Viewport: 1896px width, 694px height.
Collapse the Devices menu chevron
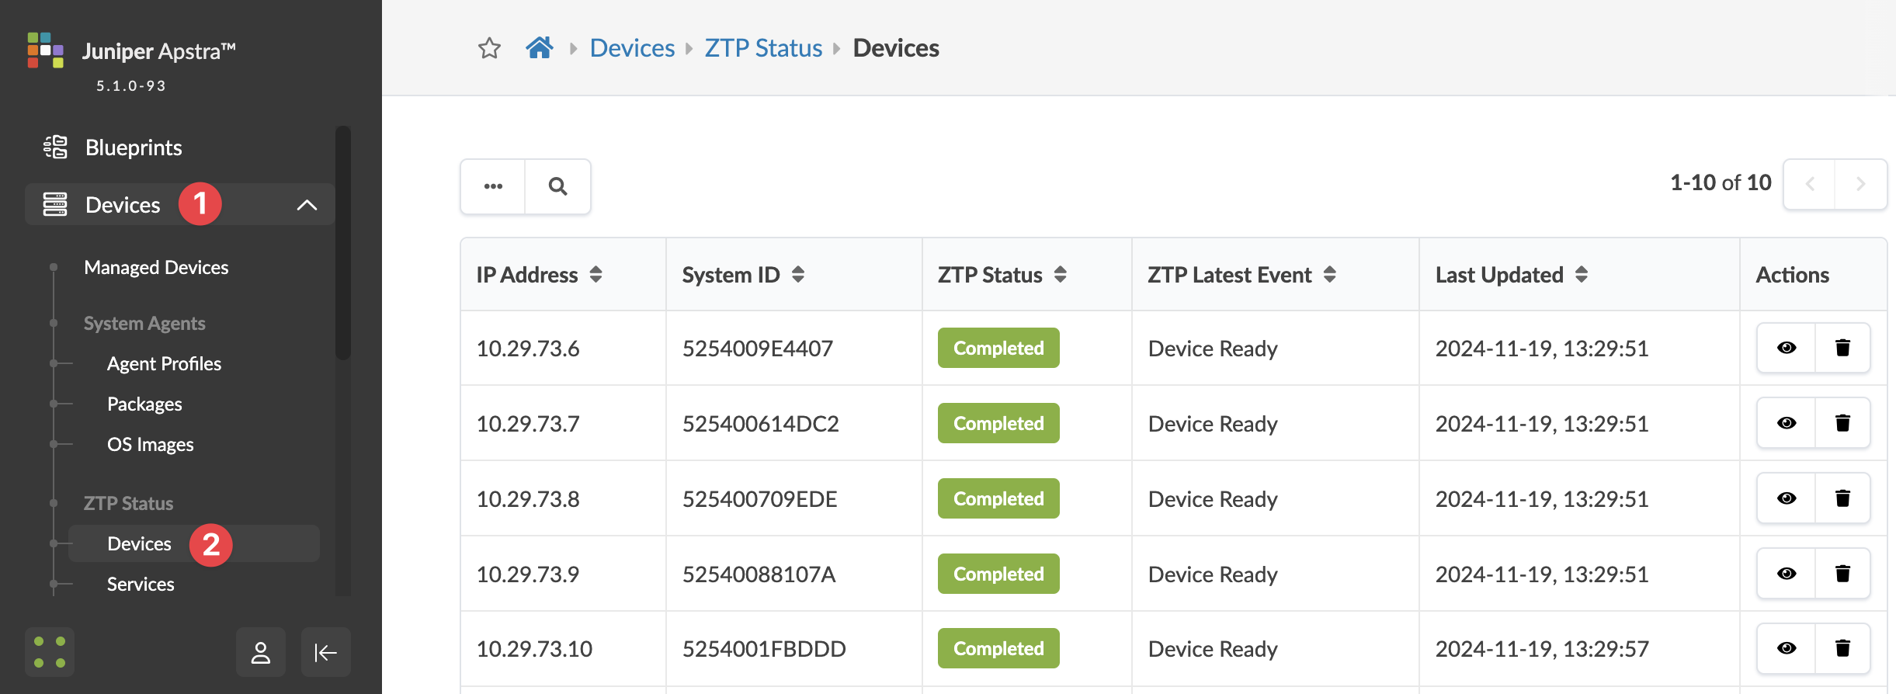click(x=307, y=205)
